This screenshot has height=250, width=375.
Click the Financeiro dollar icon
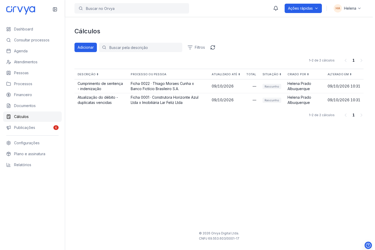9,95
